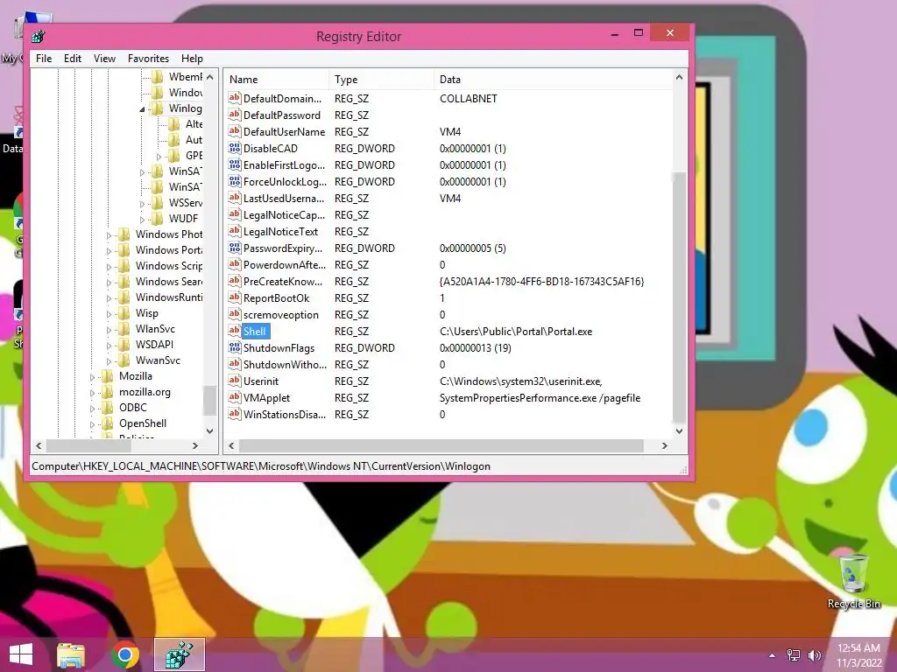Select the EnableFirstLogo DWORD icon
The image size is (897, 672).
coord(235,164)
